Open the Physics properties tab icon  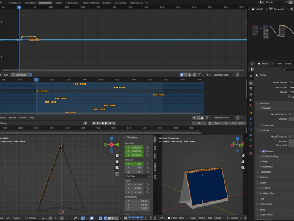tap(251, 130)
